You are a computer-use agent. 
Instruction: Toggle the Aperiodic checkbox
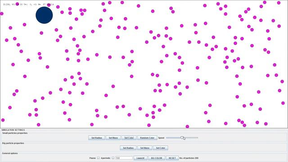click(113, 158)
